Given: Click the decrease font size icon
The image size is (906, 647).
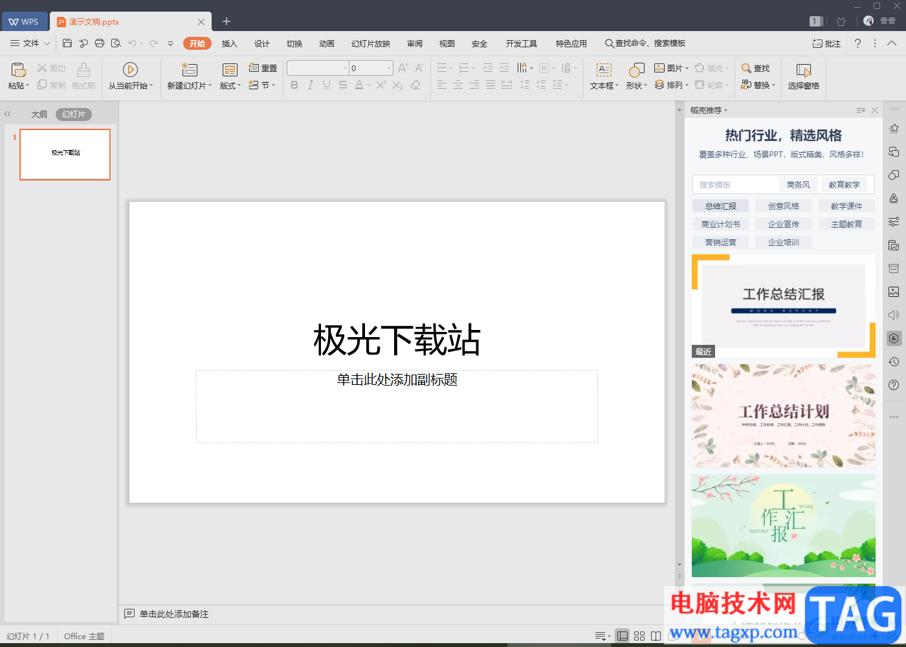Looking at the screenshot, I should pyautogui.click(x=419, y=68).
